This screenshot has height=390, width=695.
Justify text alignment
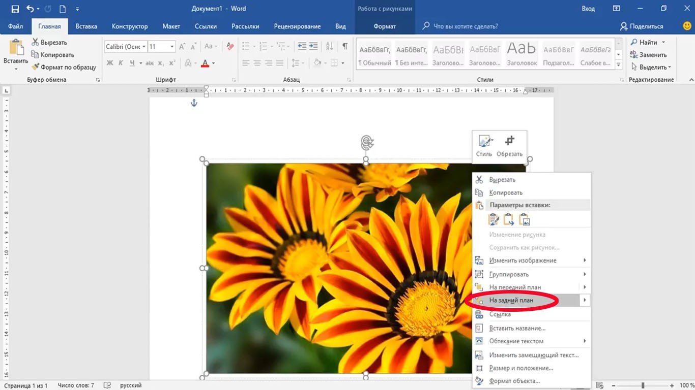click(x=280, y=63)
